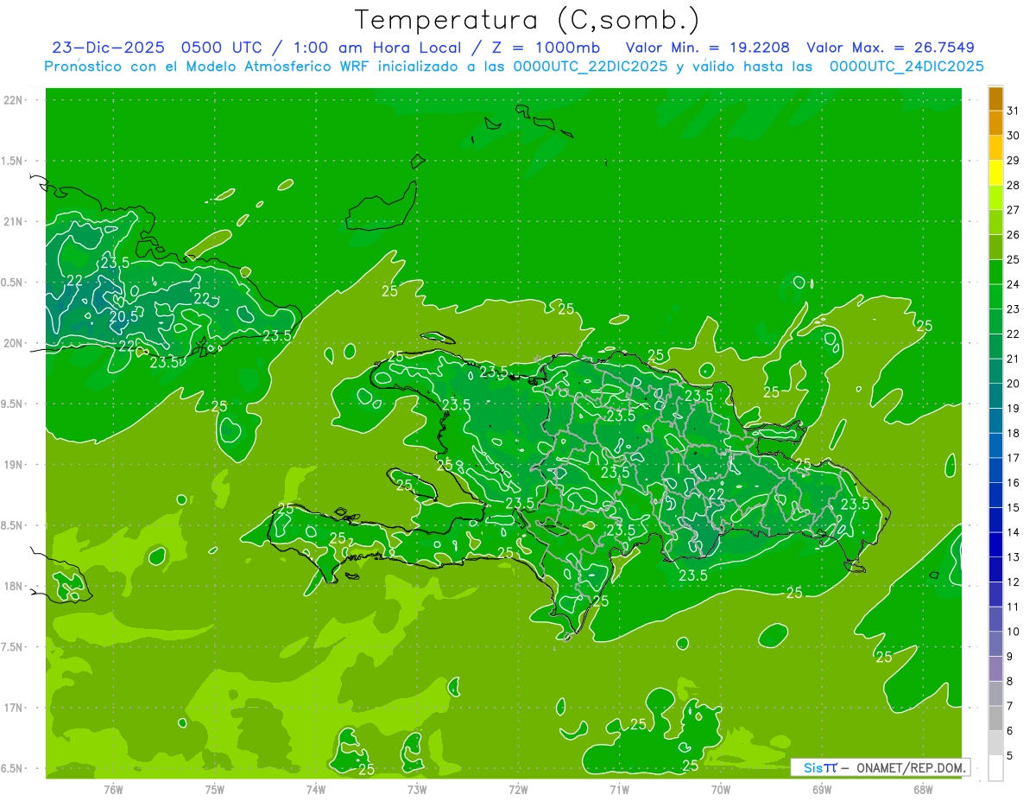Click the "19N" latitude axis label
This screenshot has width=1036, height=801.
pyautogui.click(x=15, y=465)
